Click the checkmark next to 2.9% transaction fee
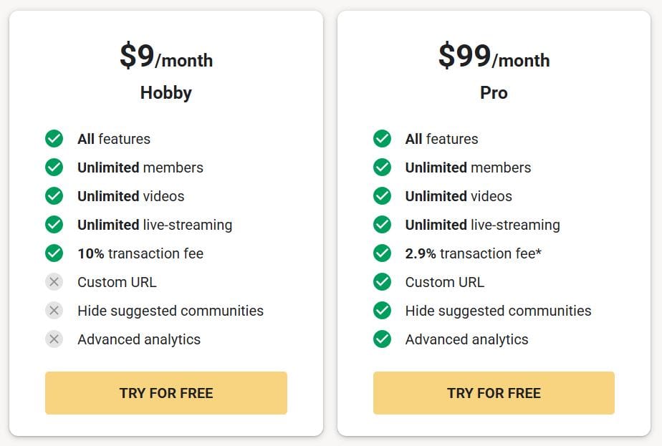 coord(382,253)
